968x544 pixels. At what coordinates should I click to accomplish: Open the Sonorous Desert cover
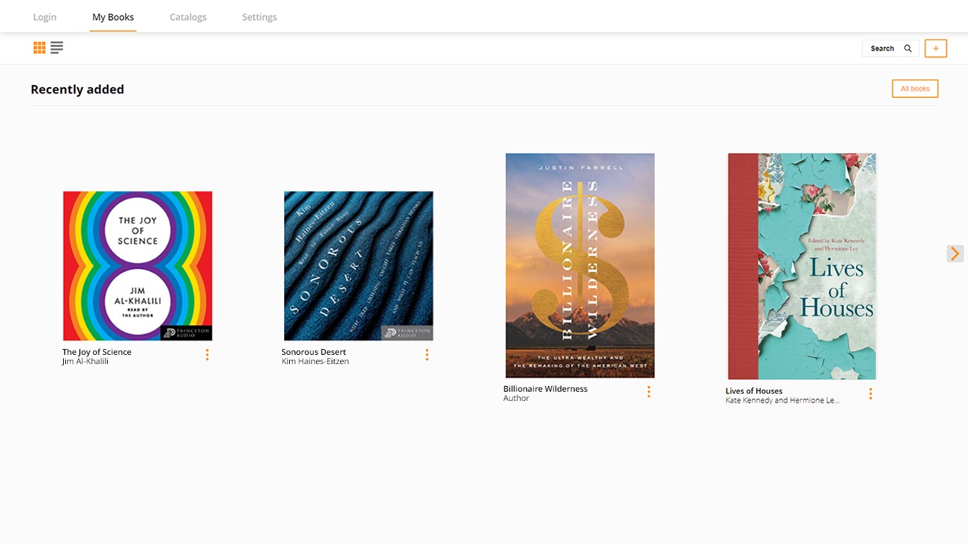(359, 266)
